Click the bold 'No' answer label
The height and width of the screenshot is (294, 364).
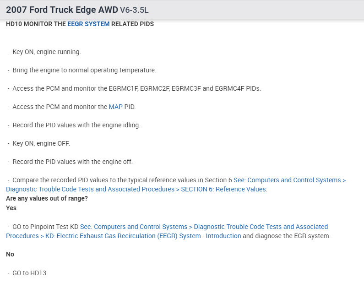pos(10,254)
